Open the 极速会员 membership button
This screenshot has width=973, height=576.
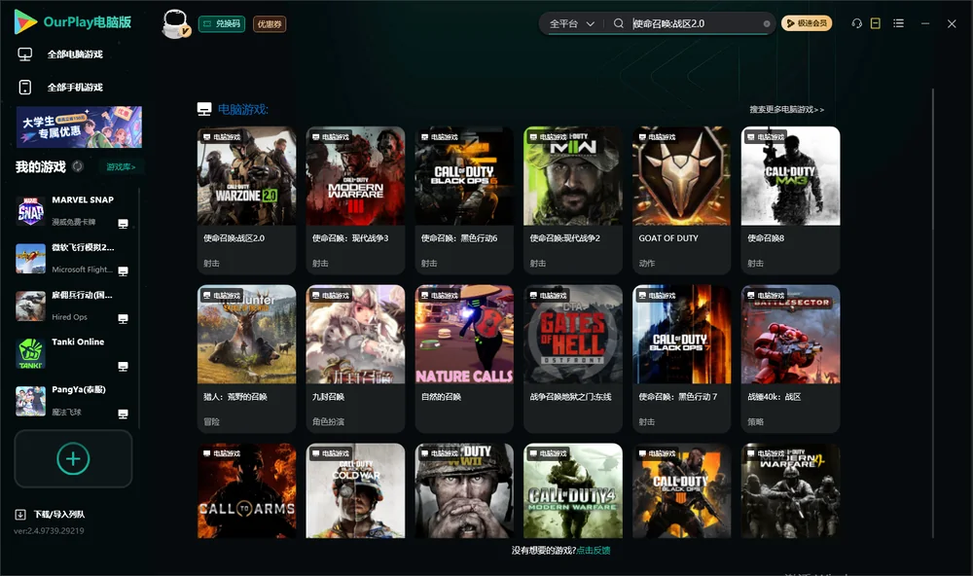pos(807,23)
